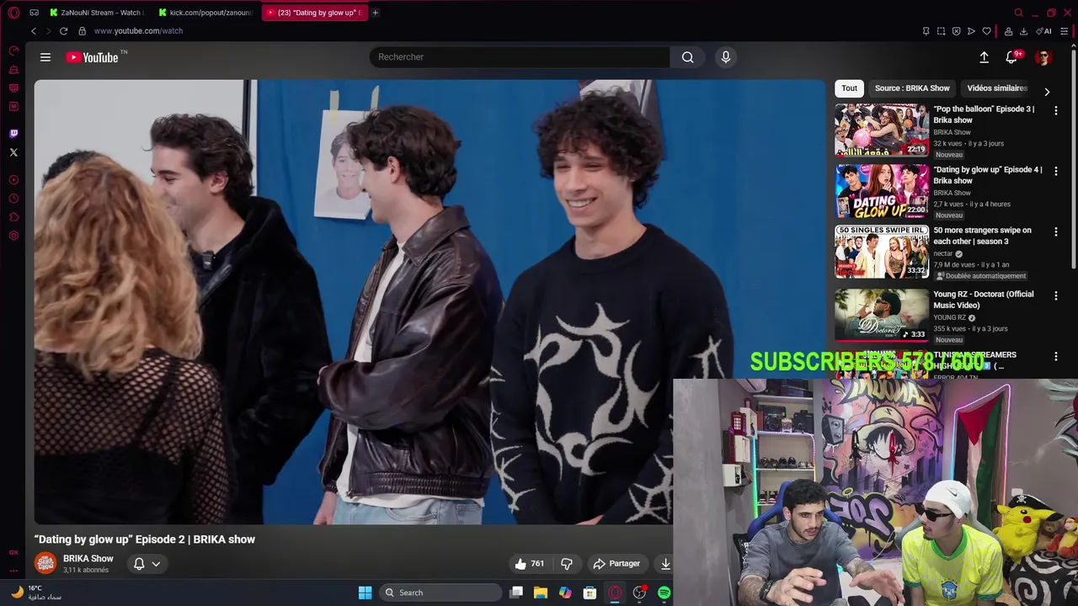Image resolution: width=1078 pixels, height=606 pixels.
Task: Click the Rechercher search field
Action: click(x=520, y=57)
